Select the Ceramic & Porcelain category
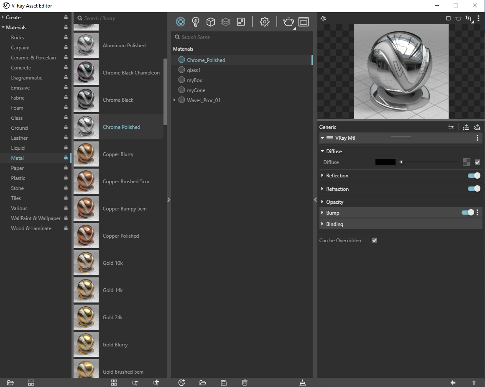The image size is (485, 387). click(33, 58)
